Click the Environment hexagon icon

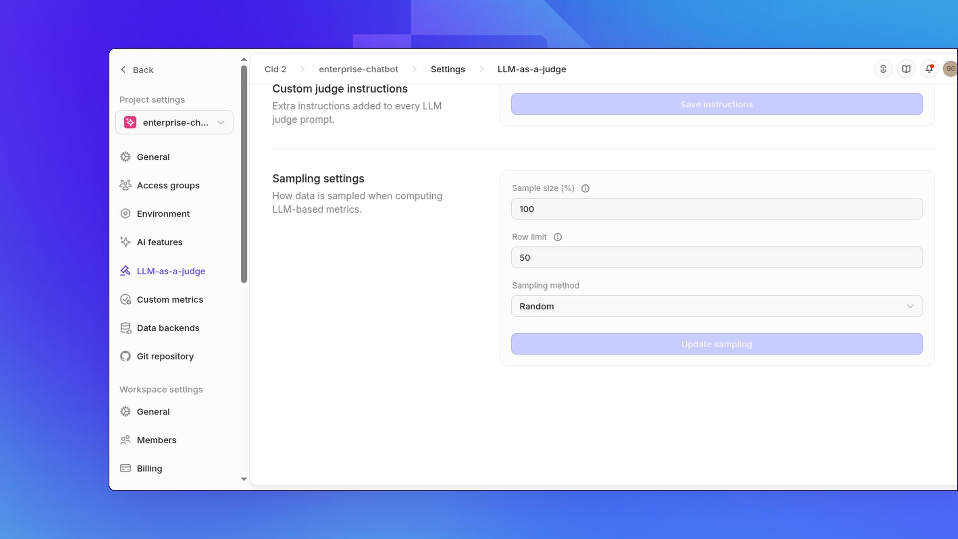[125, 214]
